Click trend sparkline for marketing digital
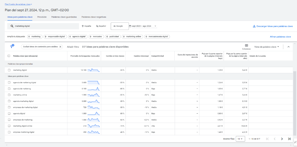297x147 pixels. pos(94,70)
